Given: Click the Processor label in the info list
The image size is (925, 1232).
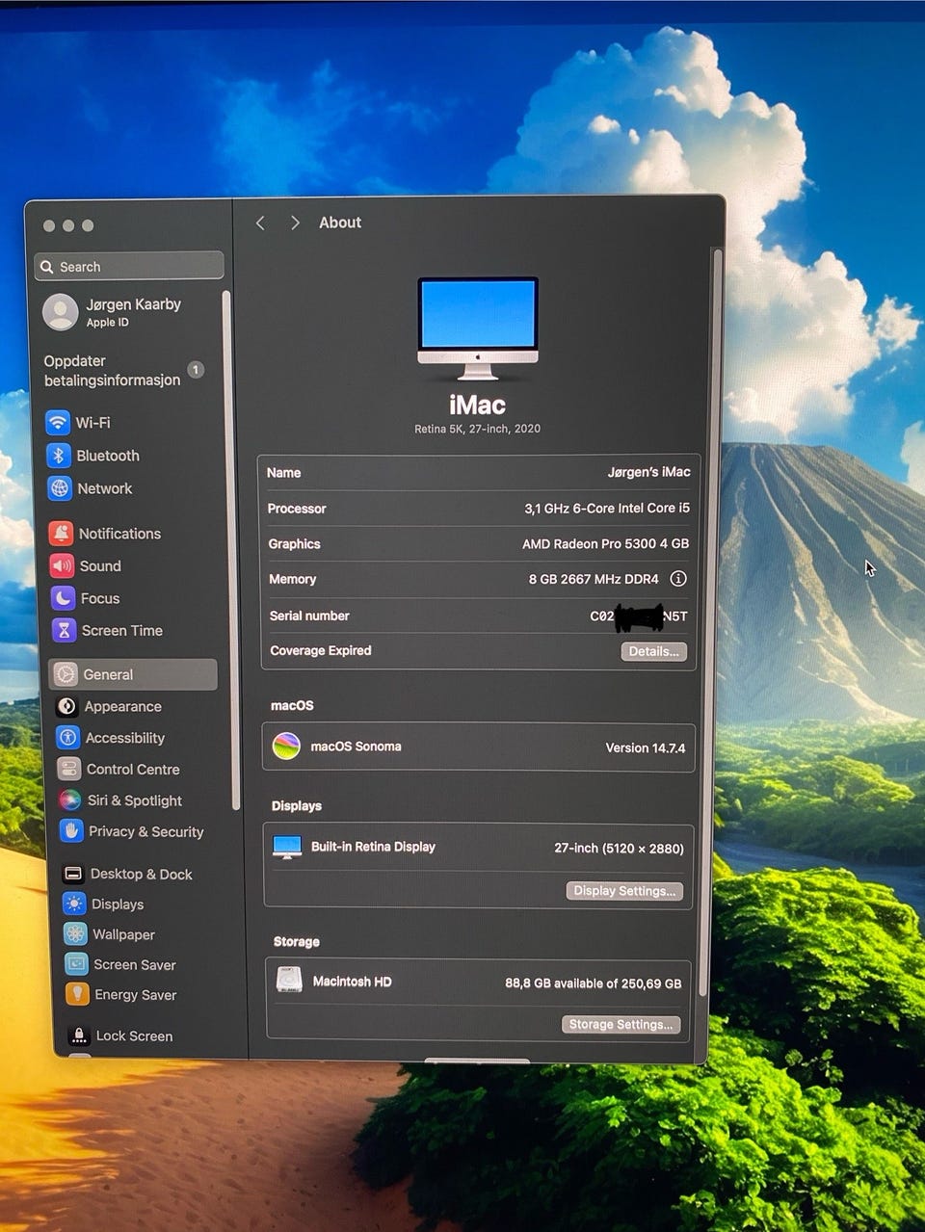Looking at the screenshot, I should click(297, 509).
